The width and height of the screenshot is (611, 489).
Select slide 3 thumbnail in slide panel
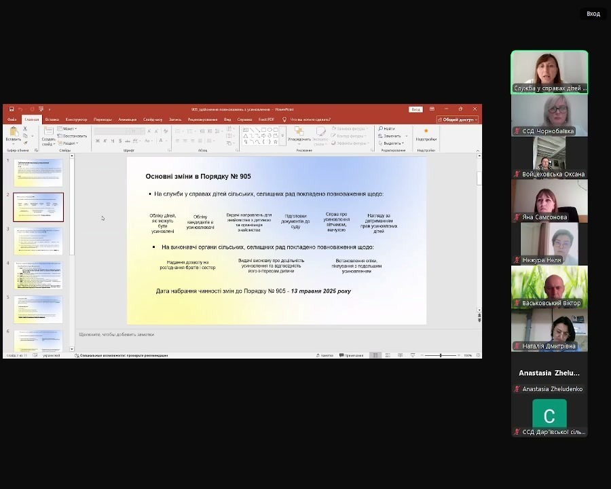pos(39,241)
